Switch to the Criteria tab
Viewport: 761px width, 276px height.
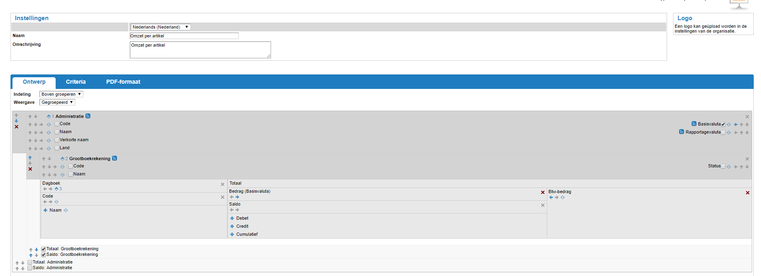[x=76, y=82]
